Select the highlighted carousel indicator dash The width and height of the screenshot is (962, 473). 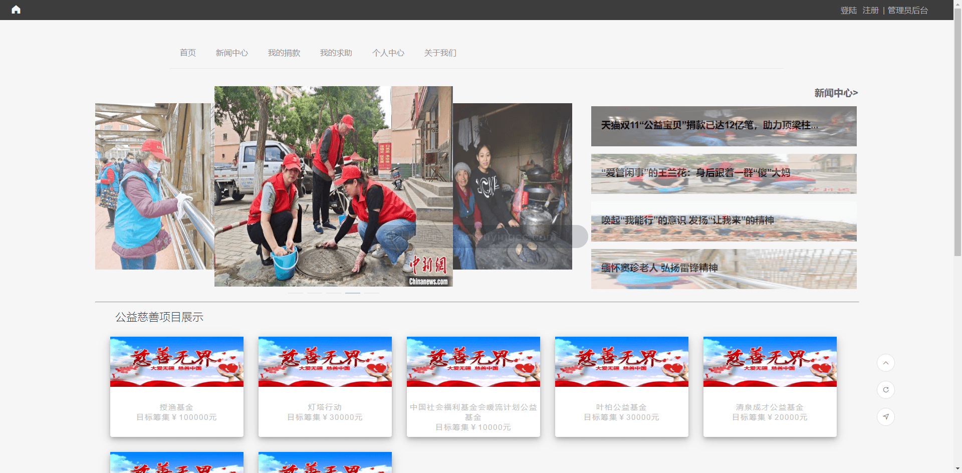point(353,293)
